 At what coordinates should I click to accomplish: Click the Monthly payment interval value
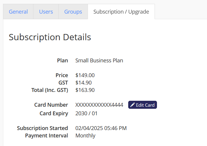point(85,136)
